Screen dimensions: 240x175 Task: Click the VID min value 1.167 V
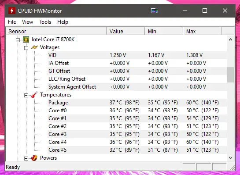pos(156,55)
